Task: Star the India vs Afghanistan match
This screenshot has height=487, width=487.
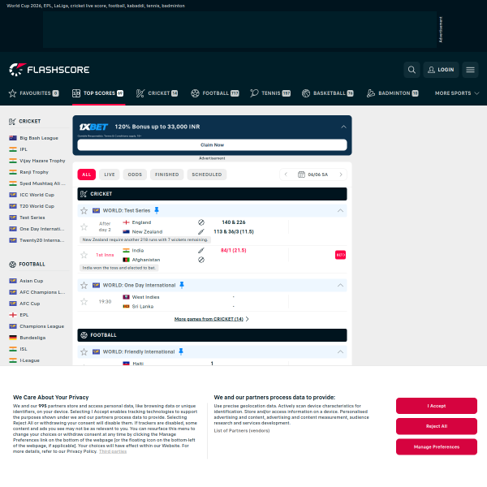Action: coord(84,255)
